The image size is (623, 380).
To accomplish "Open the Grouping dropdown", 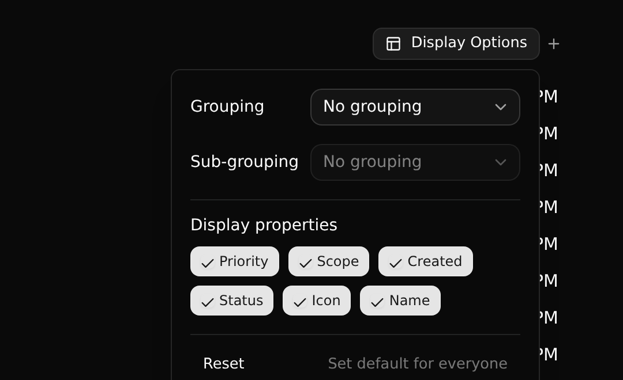I will coord(415,107).
